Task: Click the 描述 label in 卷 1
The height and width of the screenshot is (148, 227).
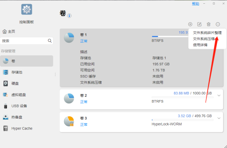Action: (84, 52)
